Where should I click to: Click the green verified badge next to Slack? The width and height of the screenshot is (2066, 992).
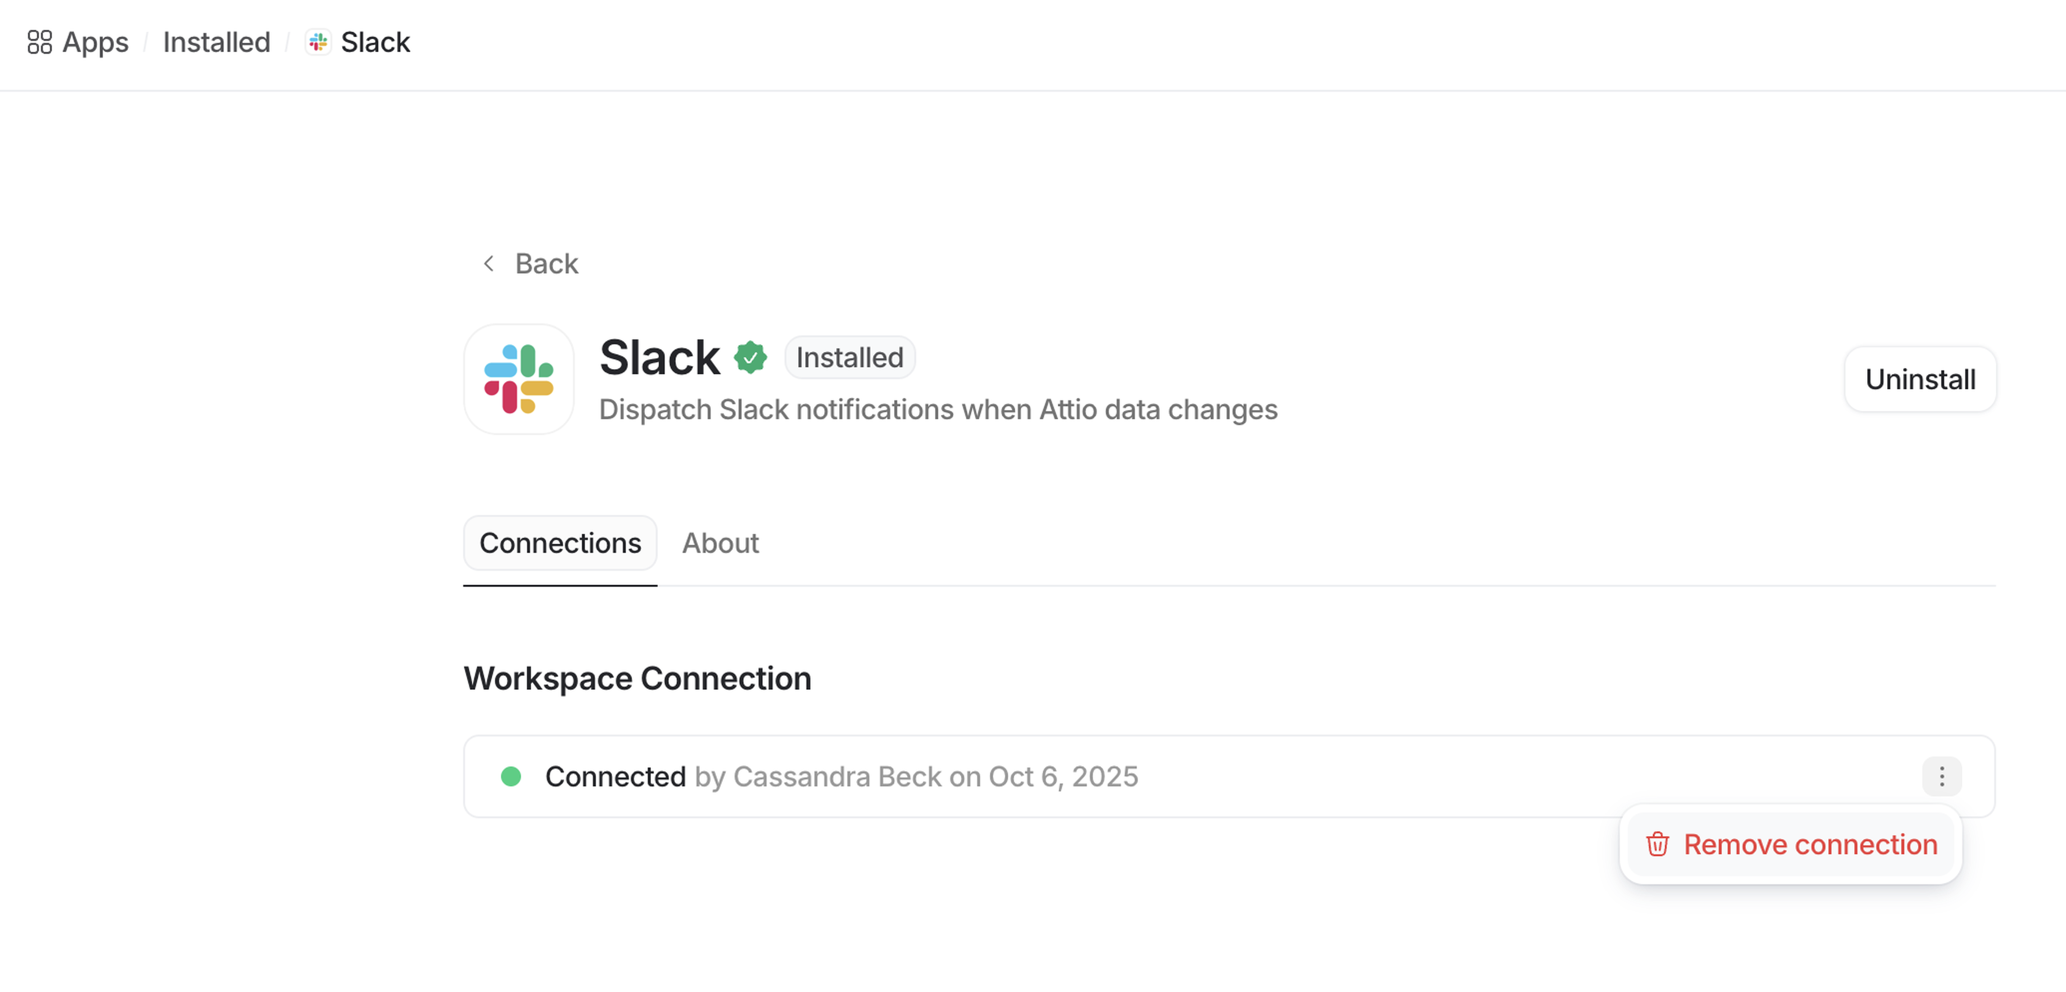click(x=751, y=357)
